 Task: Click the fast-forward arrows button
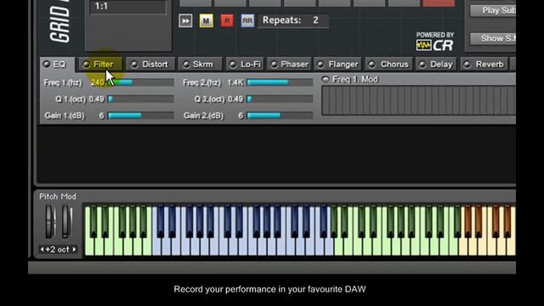tap(185, 20)
